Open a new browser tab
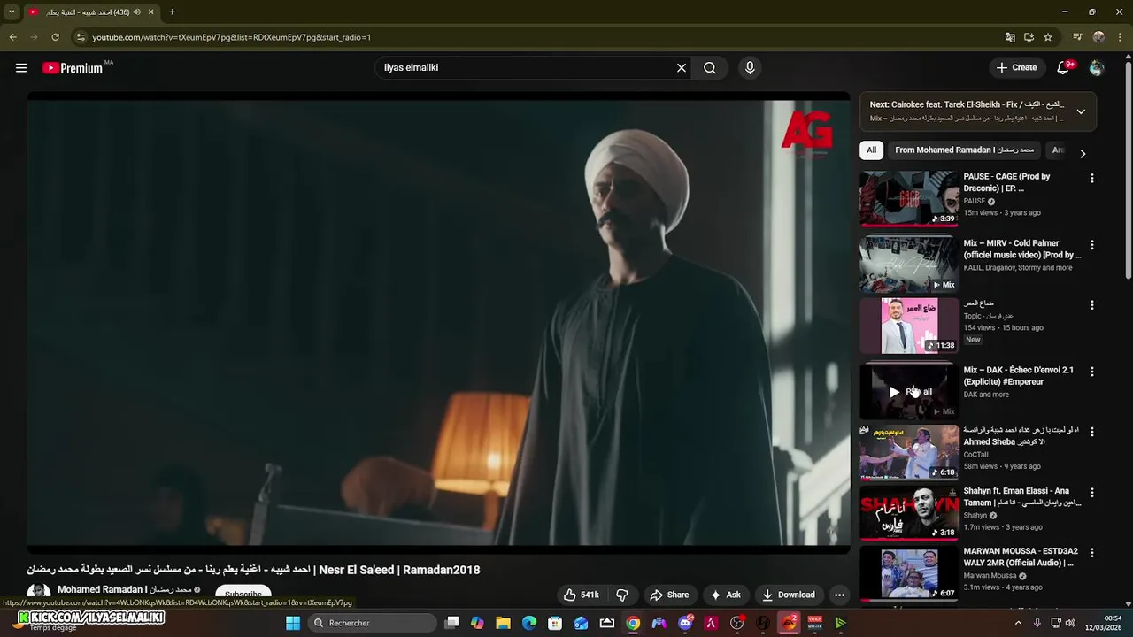 [172, 12]
